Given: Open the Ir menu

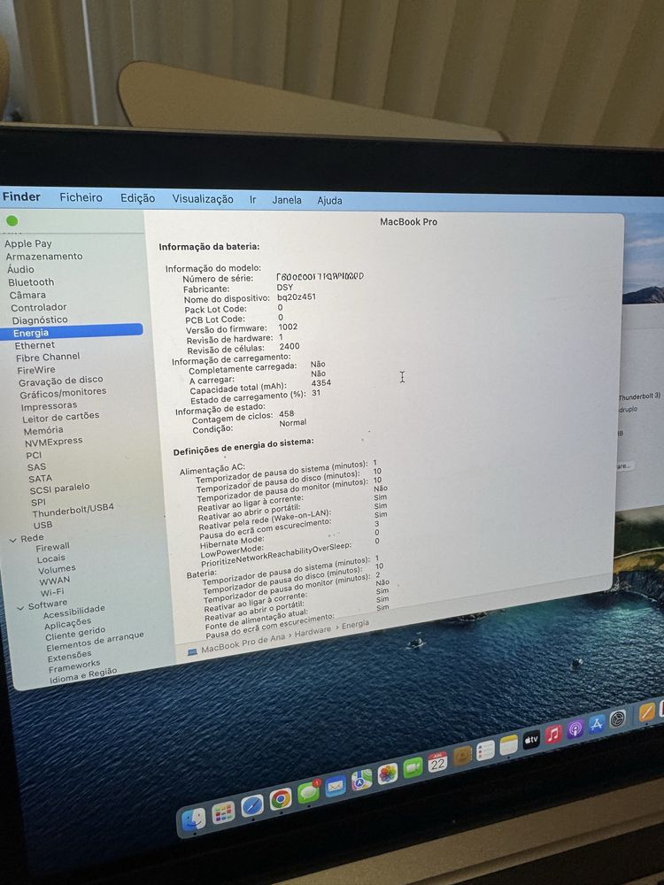Looking at the screenshot, I should pyautogui.click(x=252, y=199).
